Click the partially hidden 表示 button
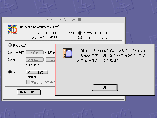The image size is (157, 118). pos(51,60)
